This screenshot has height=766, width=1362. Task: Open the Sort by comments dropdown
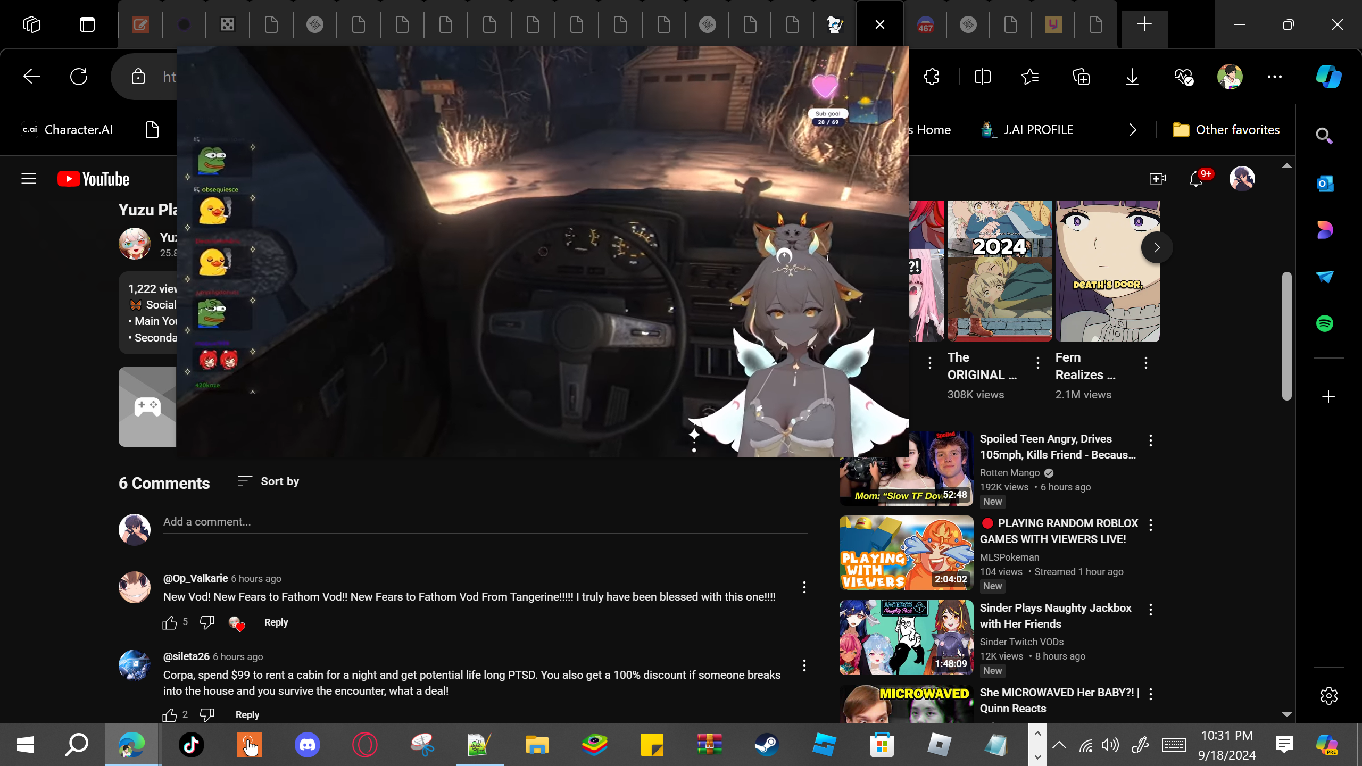tap(269, 481)
